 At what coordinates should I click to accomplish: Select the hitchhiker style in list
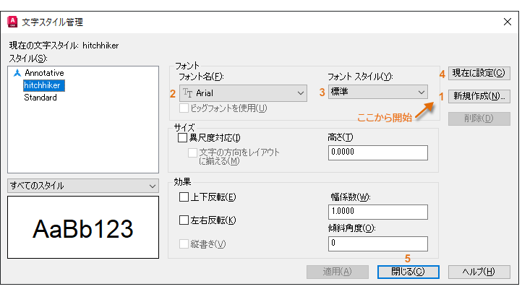coord(43,85)
